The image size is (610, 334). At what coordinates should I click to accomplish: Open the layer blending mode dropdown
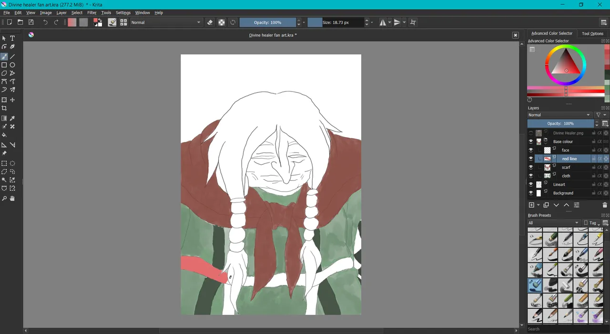click(x=559, y=115)
